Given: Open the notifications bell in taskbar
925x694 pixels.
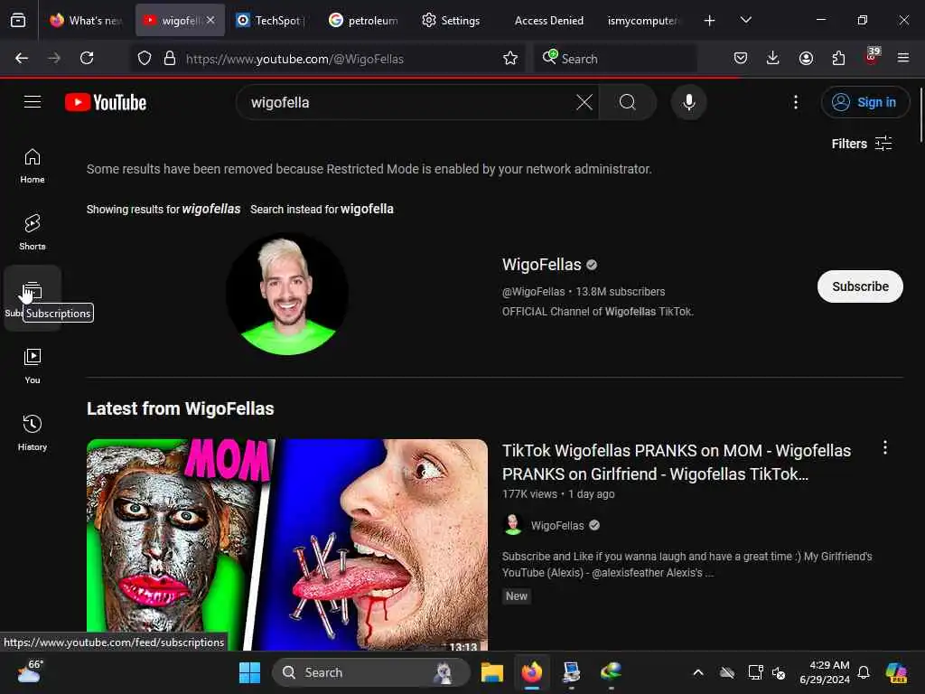Looking at the screenshot, I should tap(864, 672).
